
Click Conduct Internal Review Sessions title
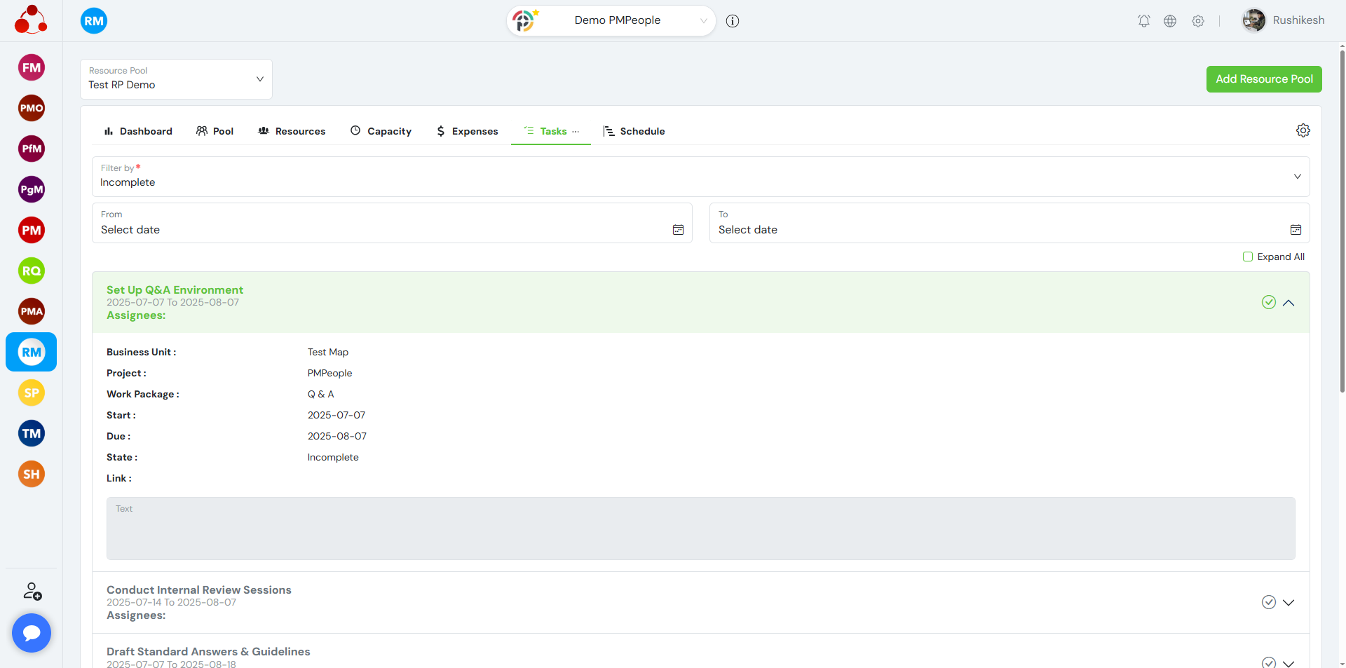coord(199,590)
